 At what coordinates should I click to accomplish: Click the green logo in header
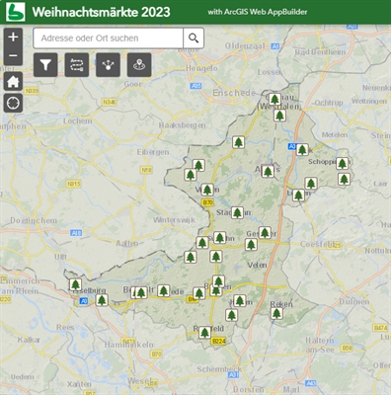[16, 12]
